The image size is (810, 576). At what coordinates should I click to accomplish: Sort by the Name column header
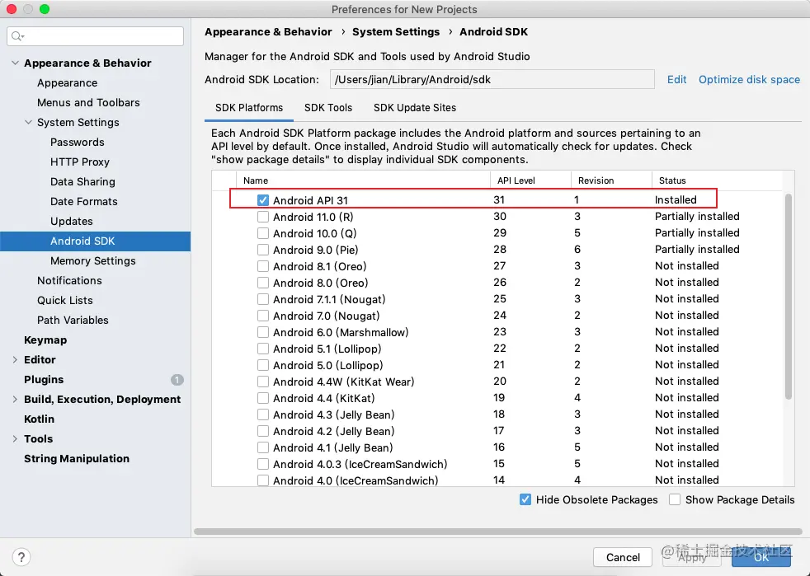pos(363,180)
